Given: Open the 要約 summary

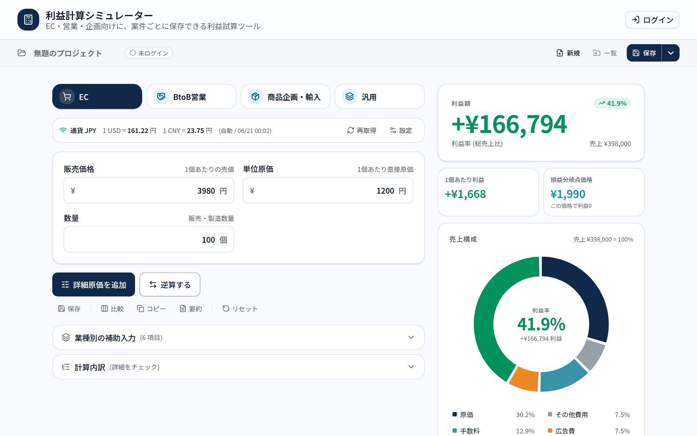Looking at the screenshot, I should click(191, 308).
